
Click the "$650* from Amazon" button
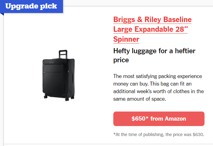(159, 119)
